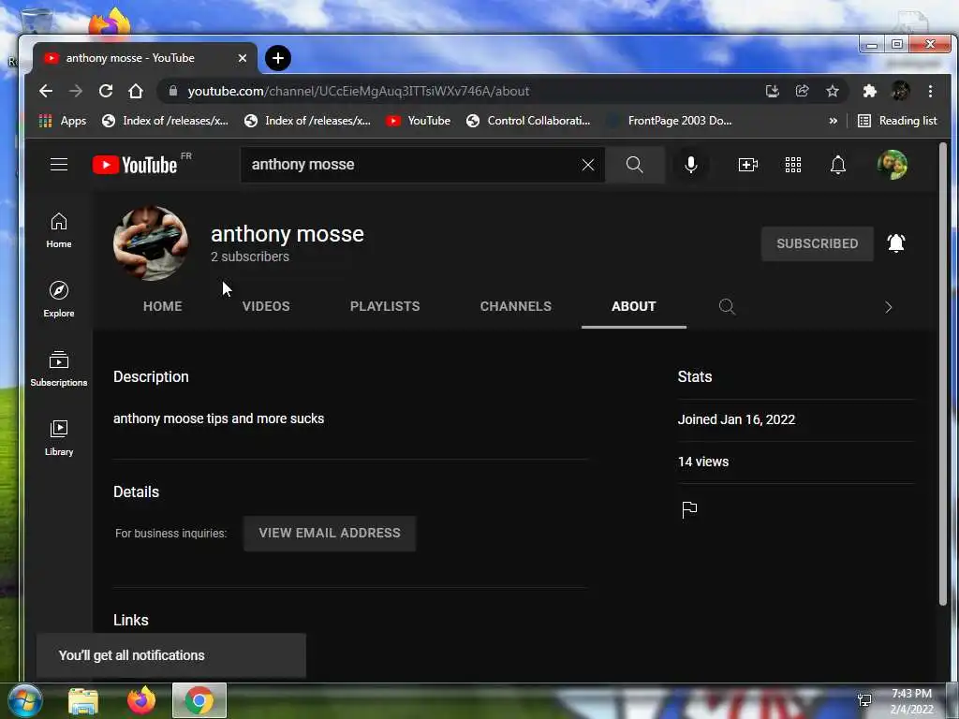The image size is (959, 719).
Task: Toggle the channel notification bell
Action: tap(896, 243)
